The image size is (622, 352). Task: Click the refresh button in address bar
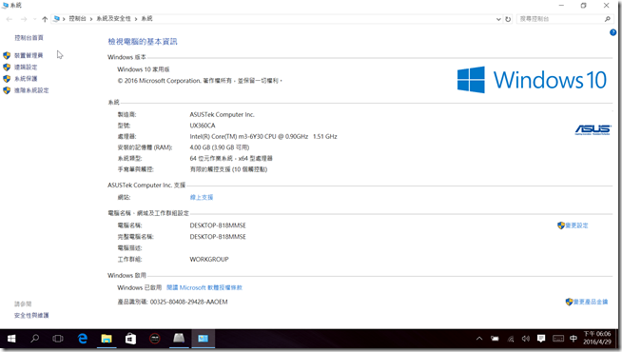[508, 19]
